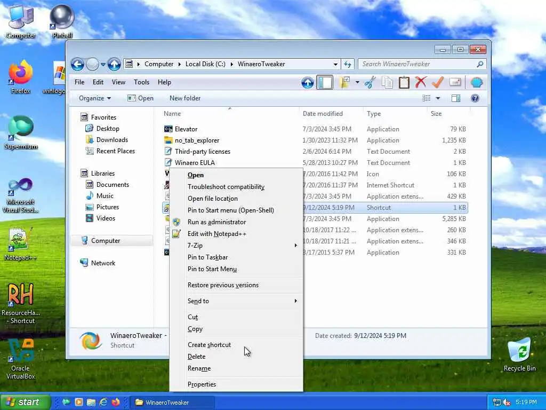
Task: Click Local Disk (C:) in address breadcrumb
Action: [205, 64]
